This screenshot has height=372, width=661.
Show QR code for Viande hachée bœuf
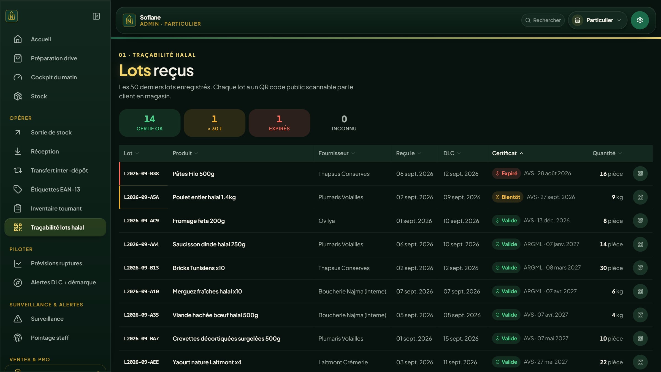pos(640,315)
